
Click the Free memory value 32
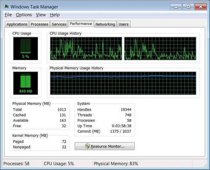pyautogui.click(x=64, y=126)
